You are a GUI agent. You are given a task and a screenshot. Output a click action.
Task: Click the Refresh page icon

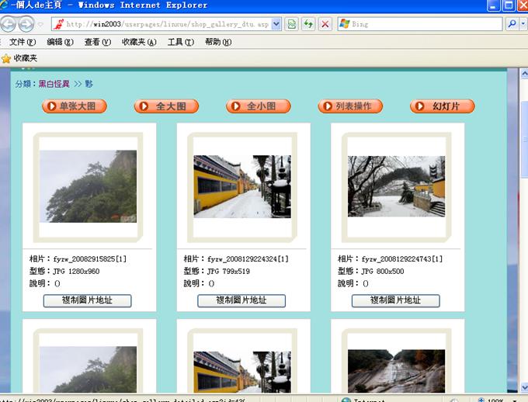tap(308, 24)
